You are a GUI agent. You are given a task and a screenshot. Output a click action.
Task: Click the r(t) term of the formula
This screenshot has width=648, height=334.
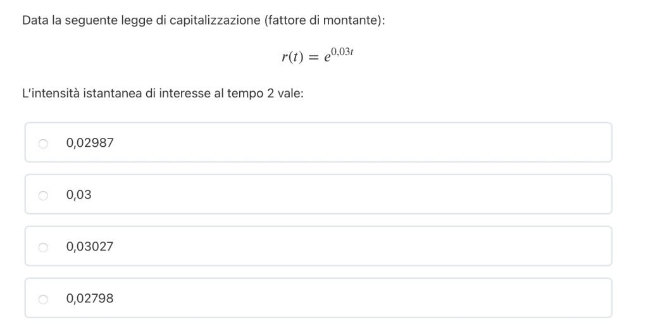292,57
